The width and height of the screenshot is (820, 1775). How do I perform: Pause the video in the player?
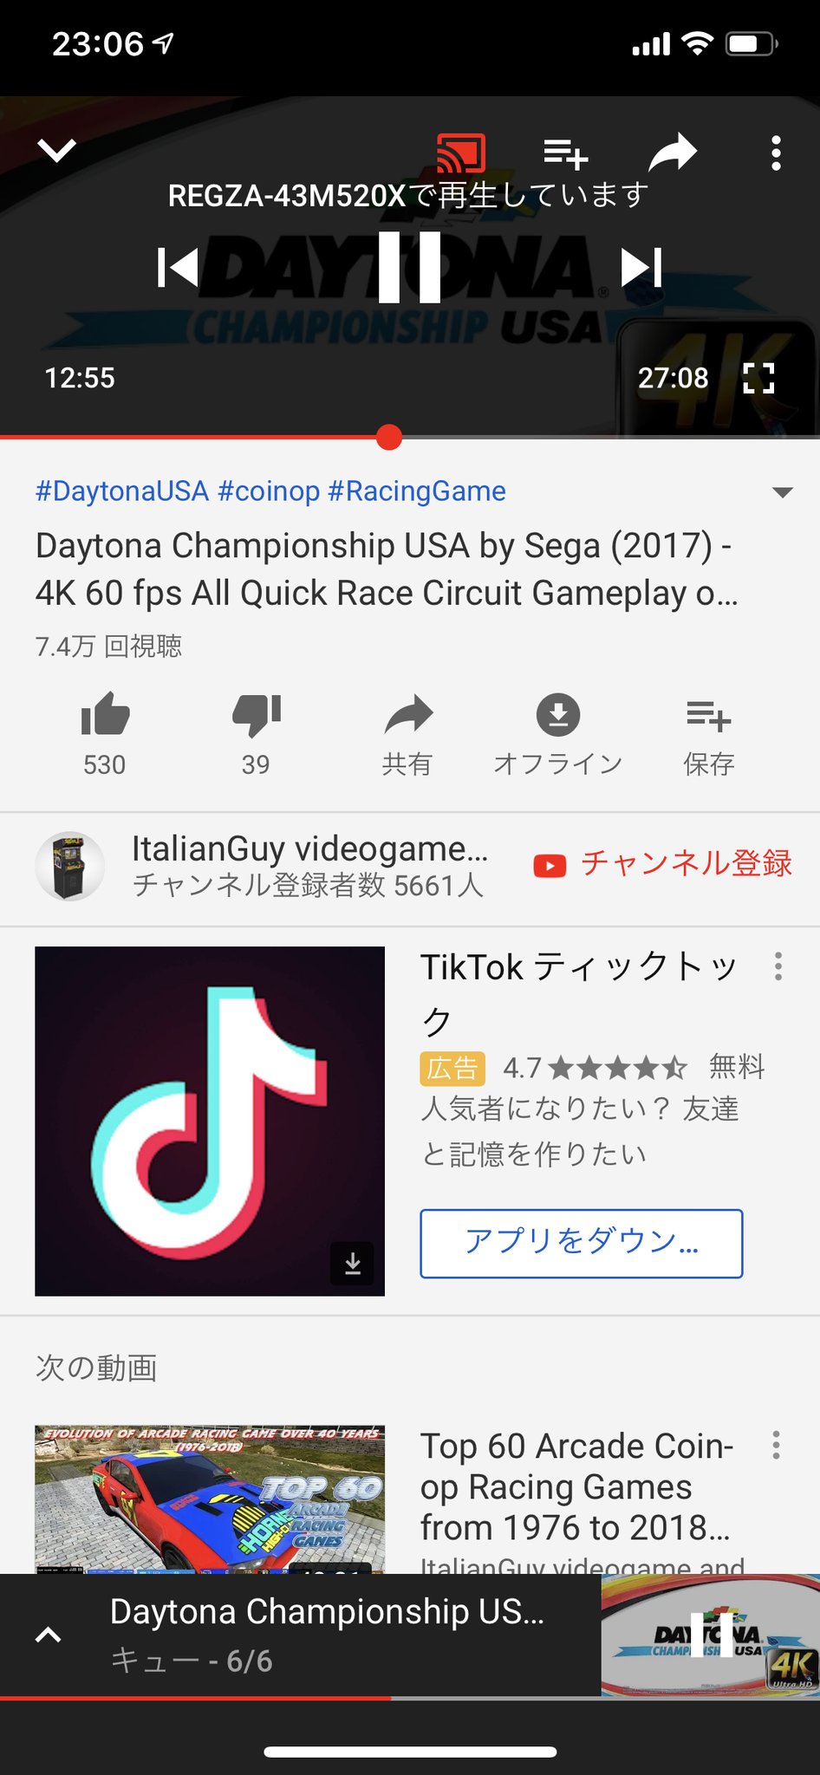pyautogui.click(x=410, y=267)
